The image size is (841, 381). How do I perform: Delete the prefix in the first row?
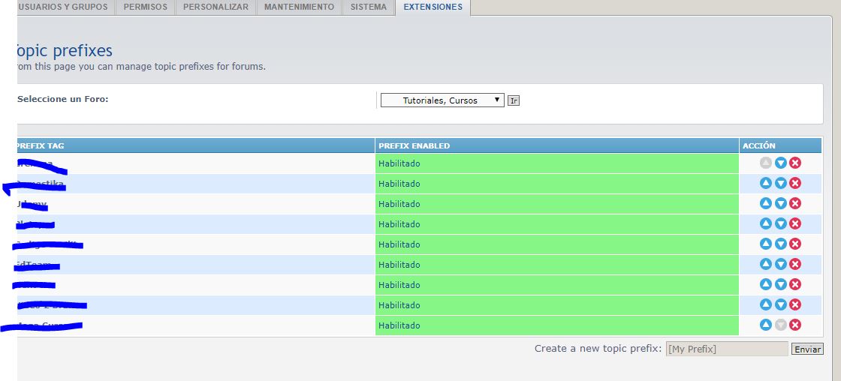[795, 163]
